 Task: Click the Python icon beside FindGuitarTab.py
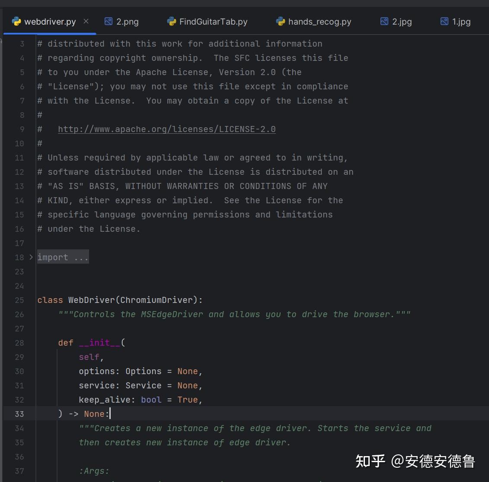tap(172, 21)
